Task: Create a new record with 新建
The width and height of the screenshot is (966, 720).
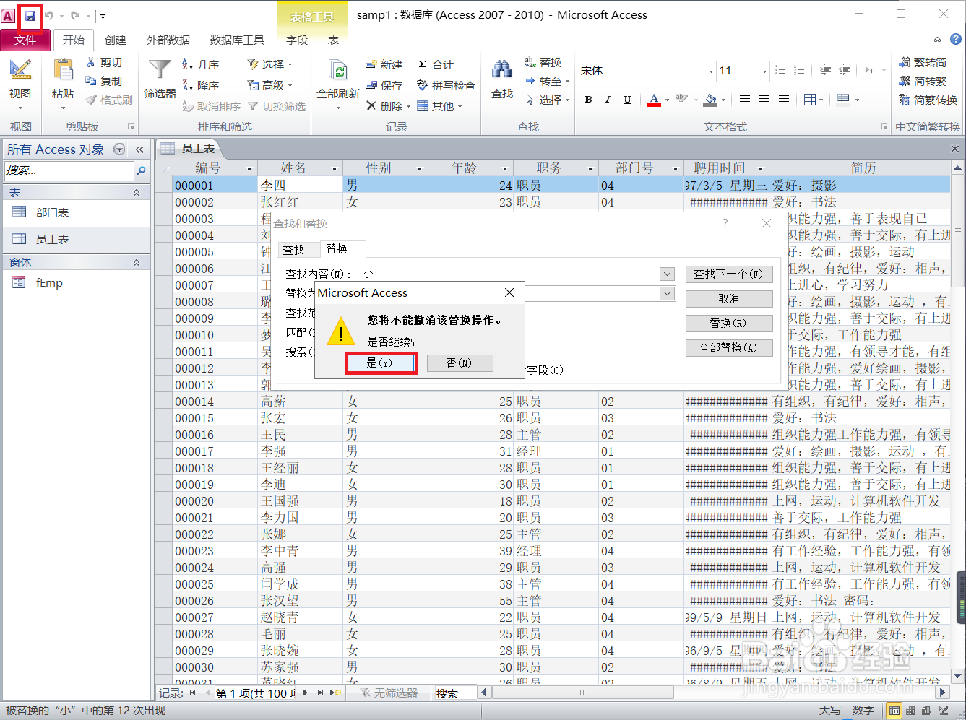Action: point(384,64)
